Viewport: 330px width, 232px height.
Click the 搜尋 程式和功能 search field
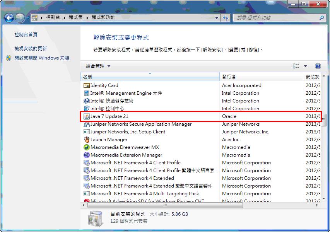(277, 18)
